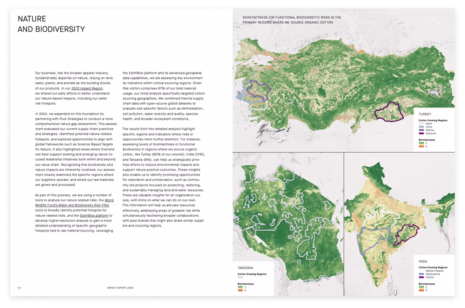Click the 'NATURE AND BIODIVERSITY' heading
Screen dimensions: 465x308
pos(51,24)
